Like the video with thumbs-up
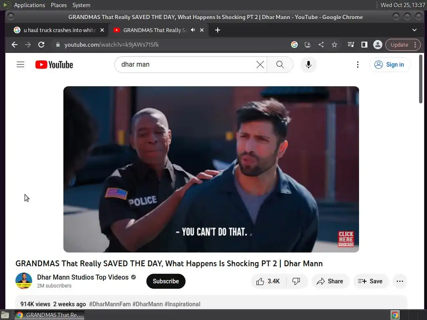The image size is (427, 320). [x=268, y=281]
